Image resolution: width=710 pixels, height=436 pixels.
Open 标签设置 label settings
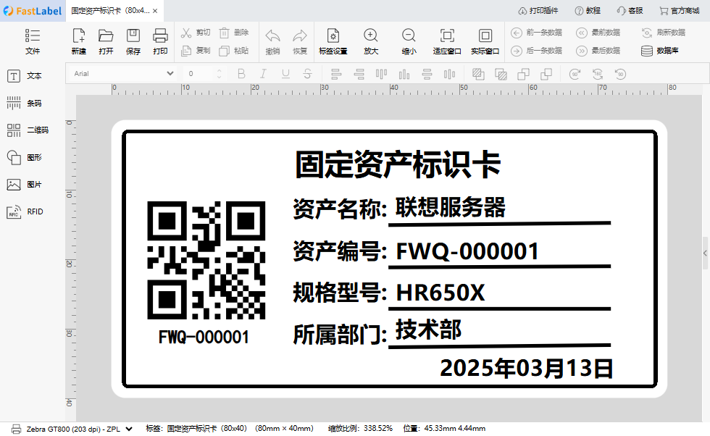(x=333, y=41)
